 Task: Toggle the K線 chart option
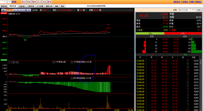click(x=3, y=10)
